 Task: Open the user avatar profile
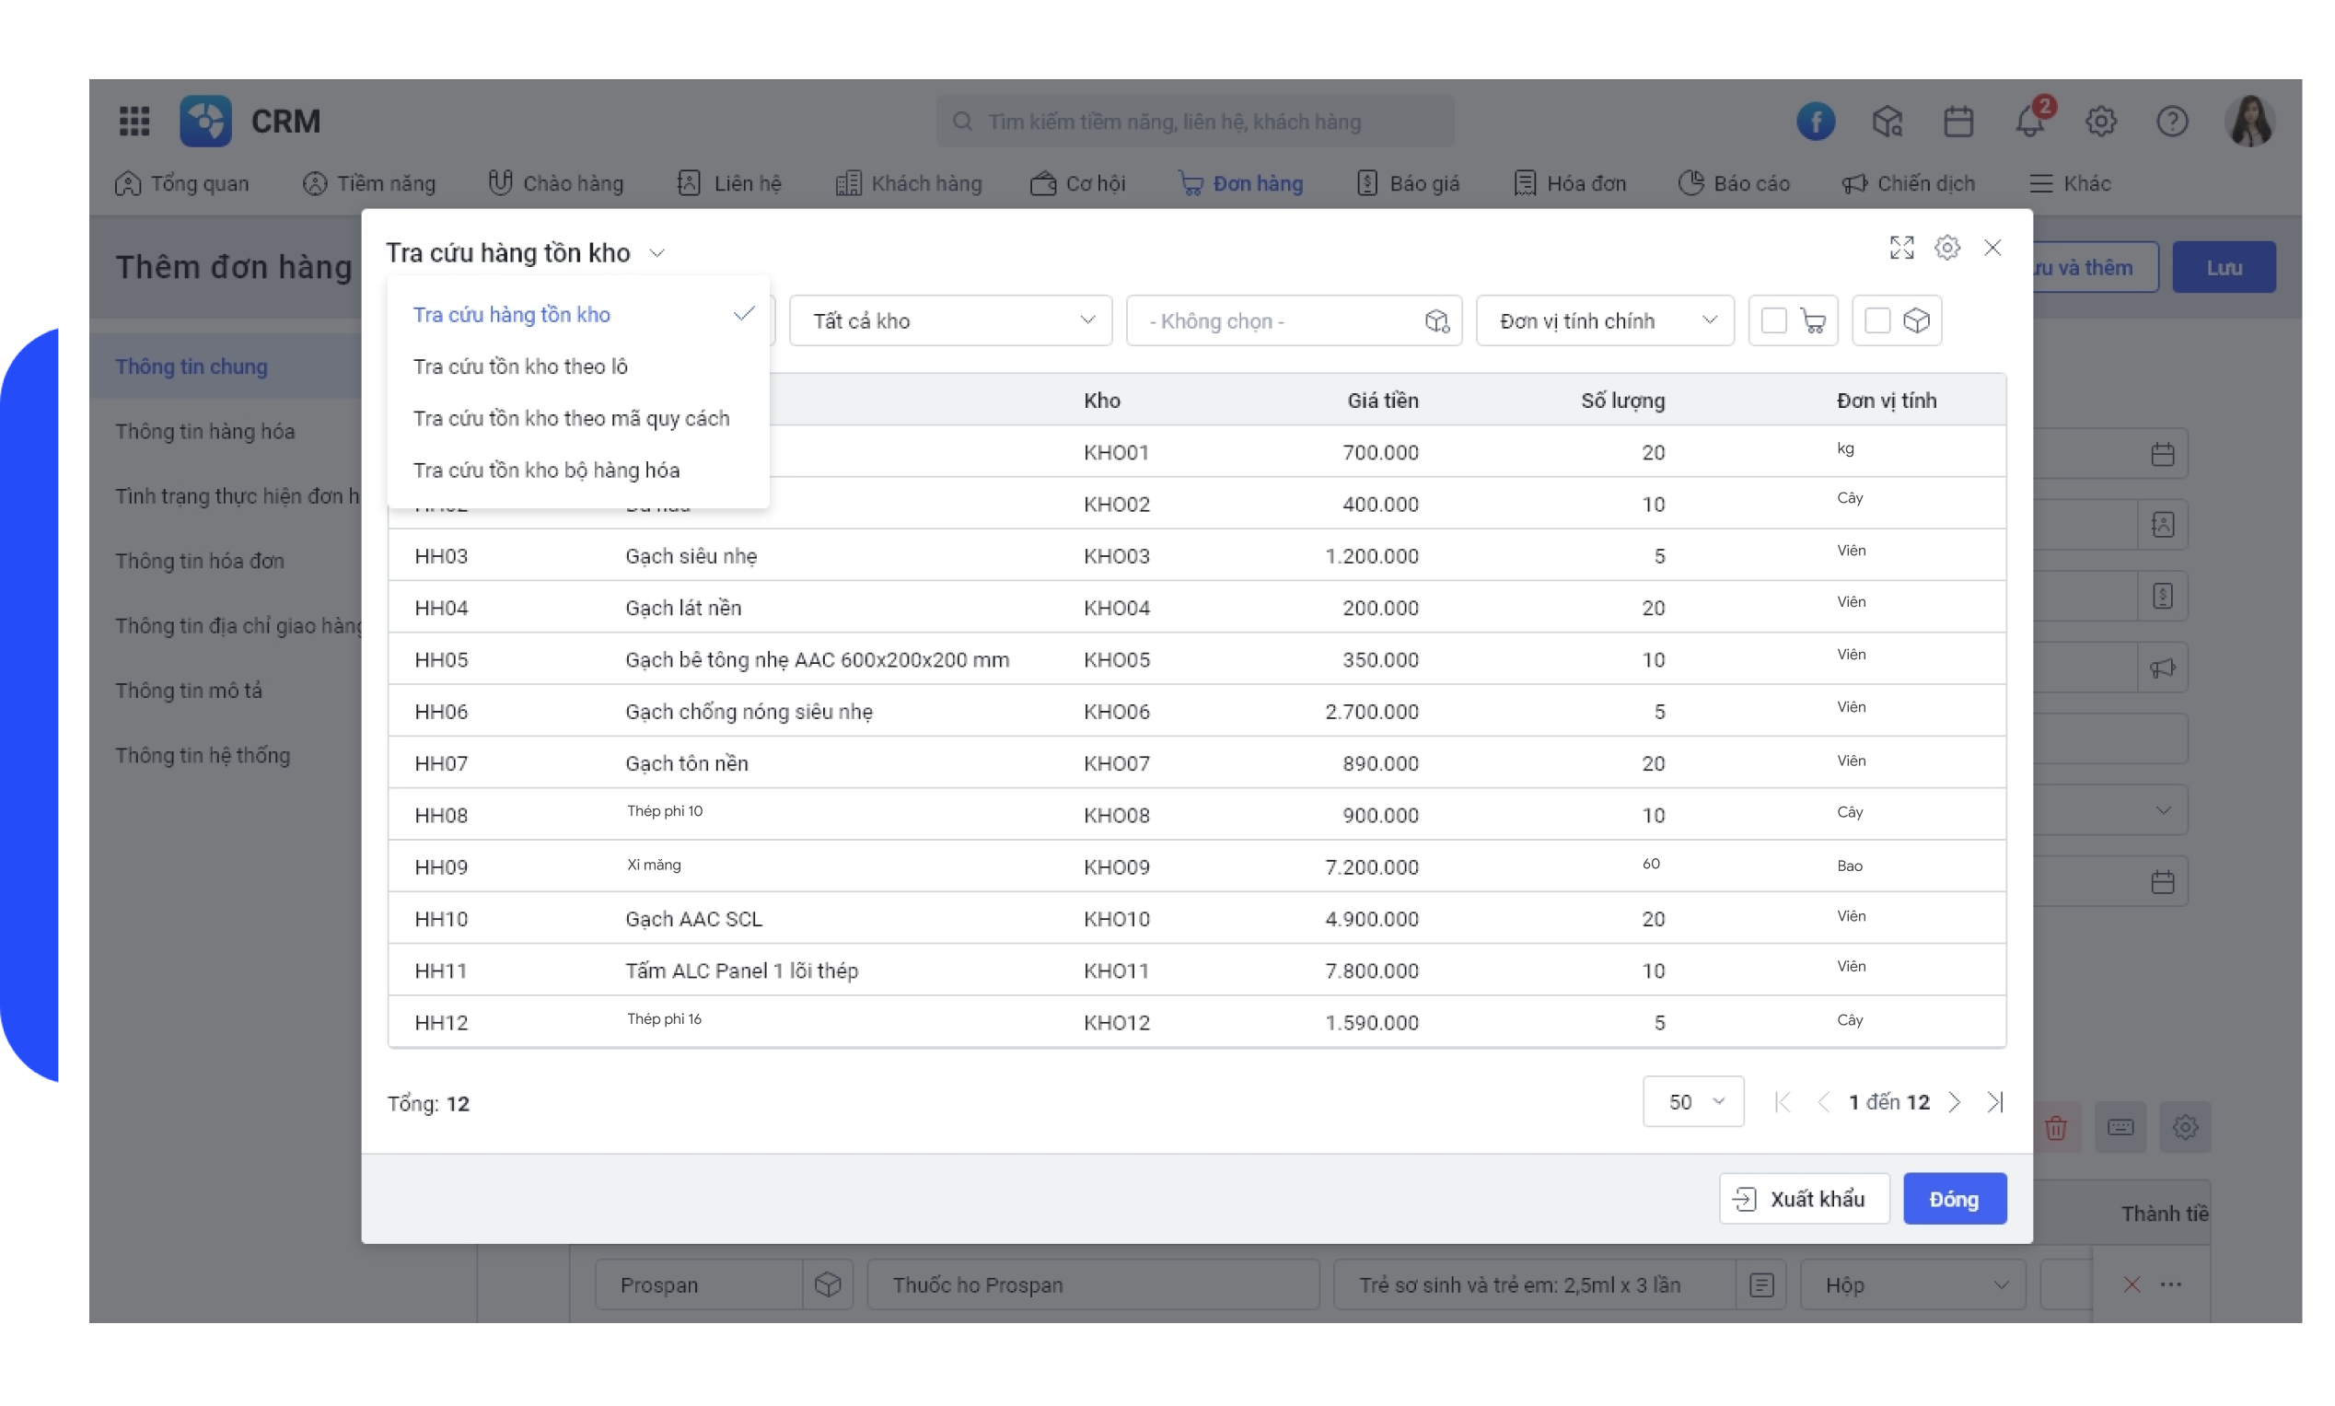coord(2249,121)
